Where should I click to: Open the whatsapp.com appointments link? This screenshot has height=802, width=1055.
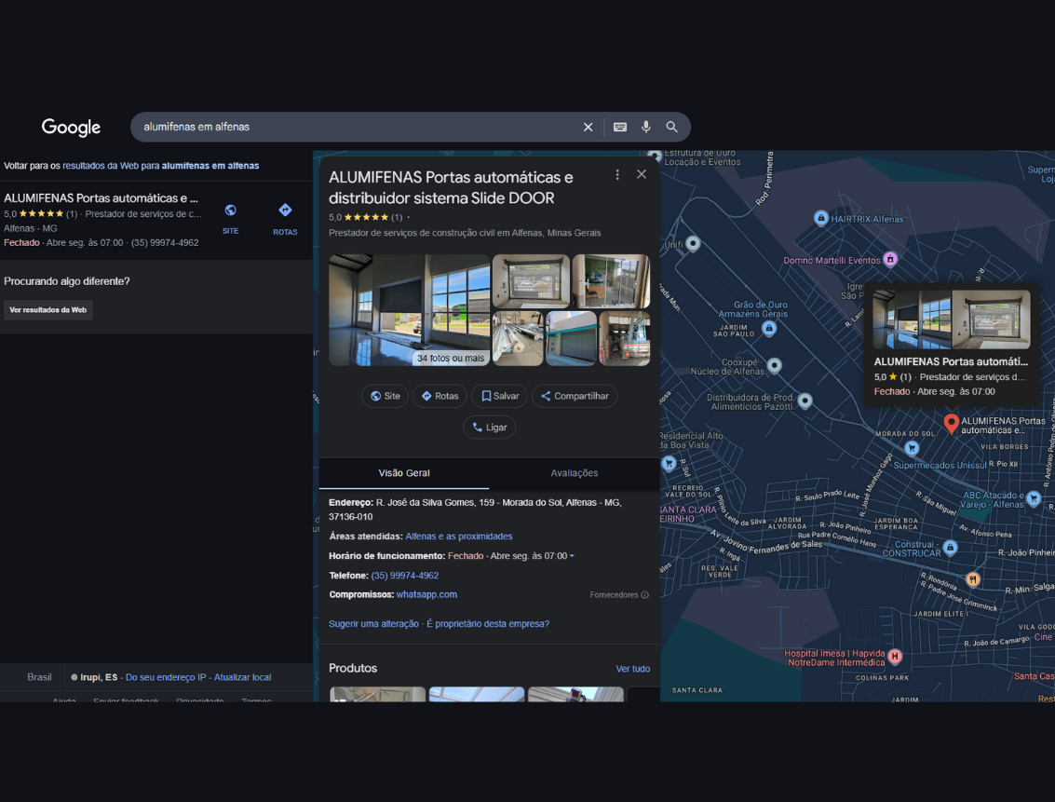pos(426,594)
